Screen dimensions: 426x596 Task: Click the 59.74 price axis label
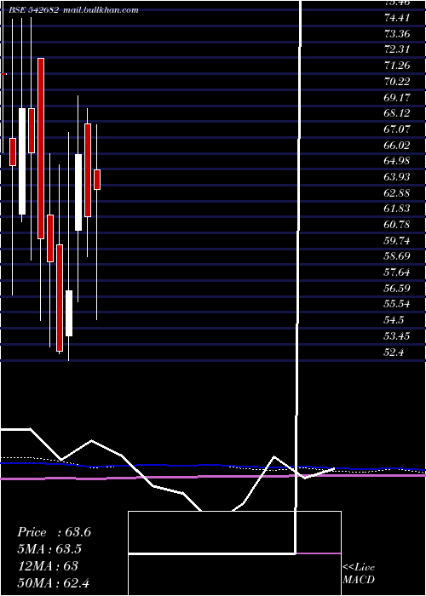tap(397, 241)
